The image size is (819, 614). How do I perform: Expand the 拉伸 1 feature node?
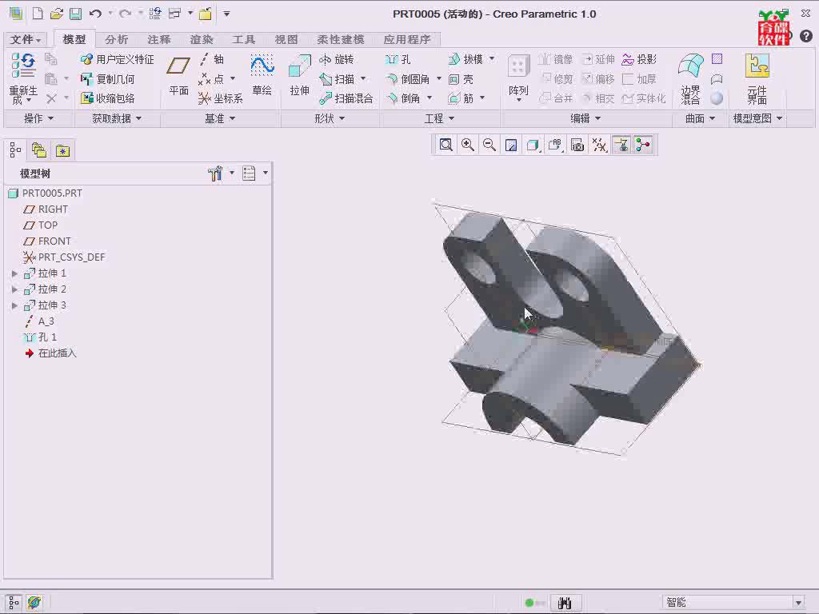(x=14, y=273)
